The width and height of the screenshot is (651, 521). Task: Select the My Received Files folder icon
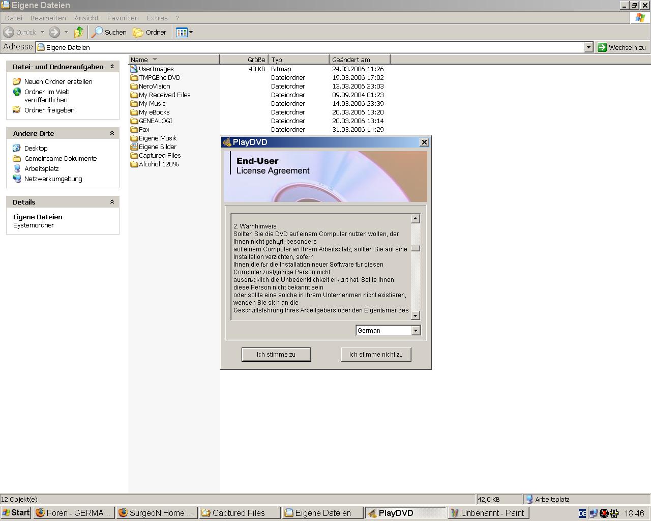(134, 95)
